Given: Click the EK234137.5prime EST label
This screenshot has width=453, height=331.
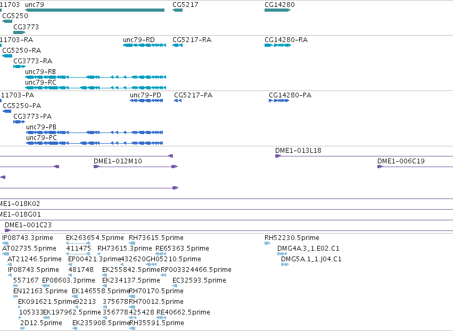Looking at the screenshot, I should pos(131,280).
